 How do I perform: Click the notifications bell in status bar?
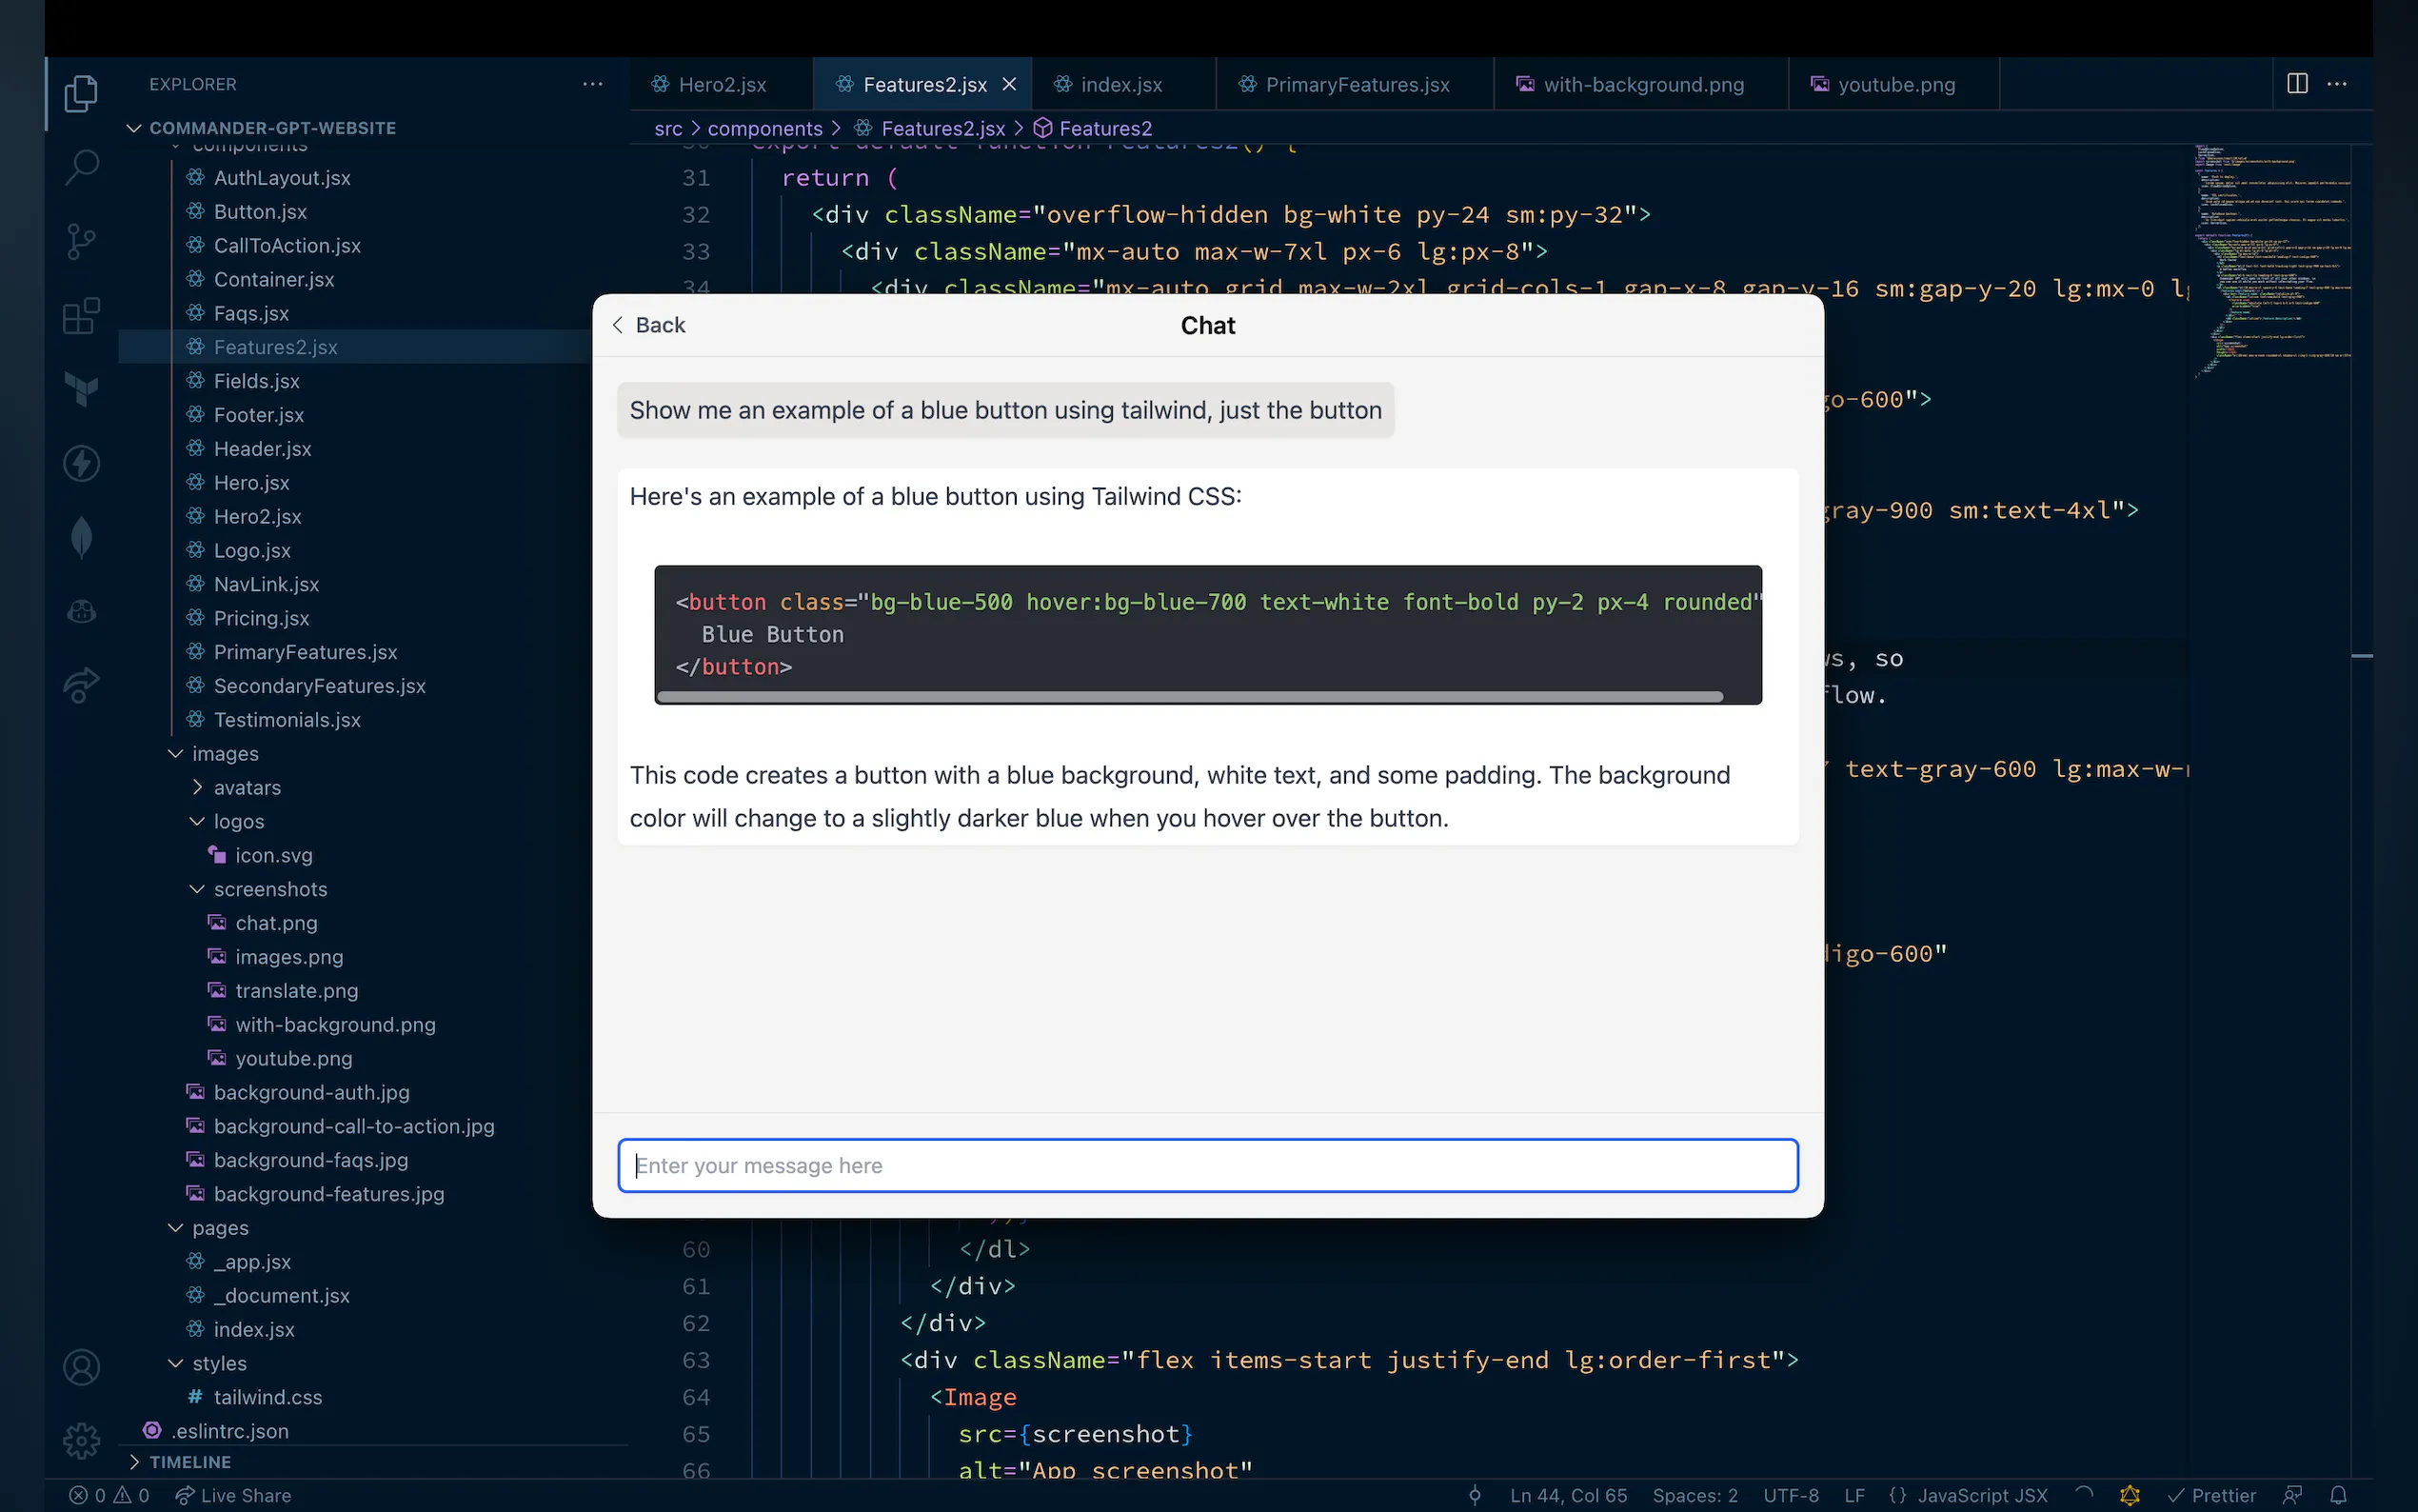(x=2338, y=1495)
